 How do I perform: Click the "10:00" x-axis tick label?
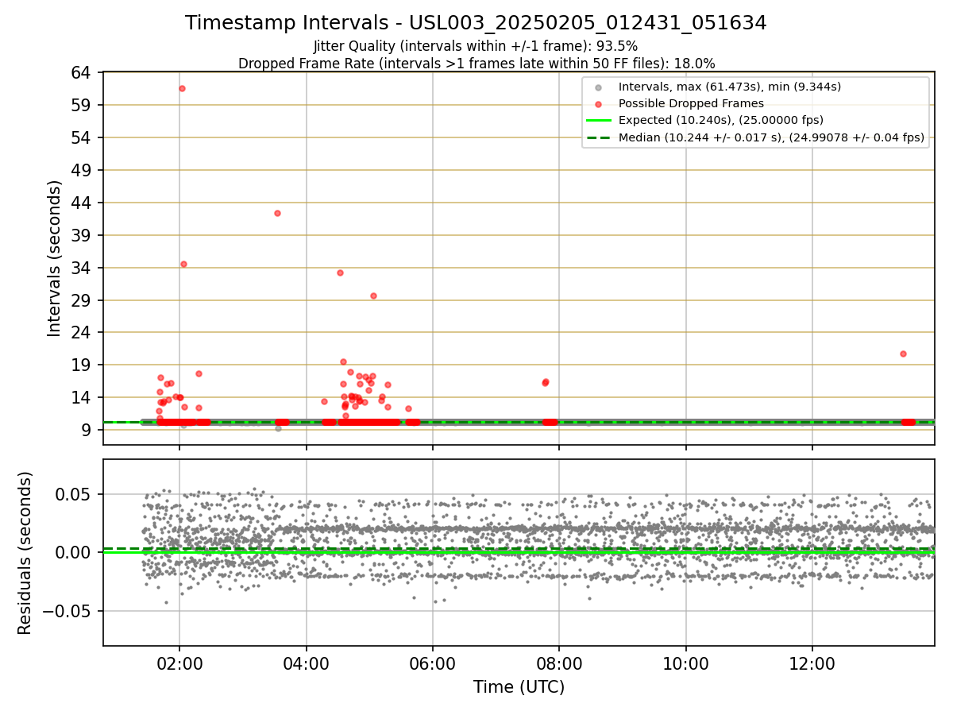coord(686,663)
